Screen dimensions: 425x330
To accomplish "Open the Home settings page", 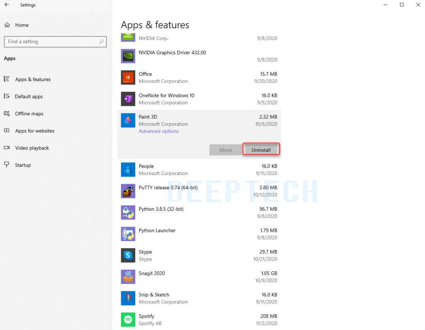I will click(22, 25).
